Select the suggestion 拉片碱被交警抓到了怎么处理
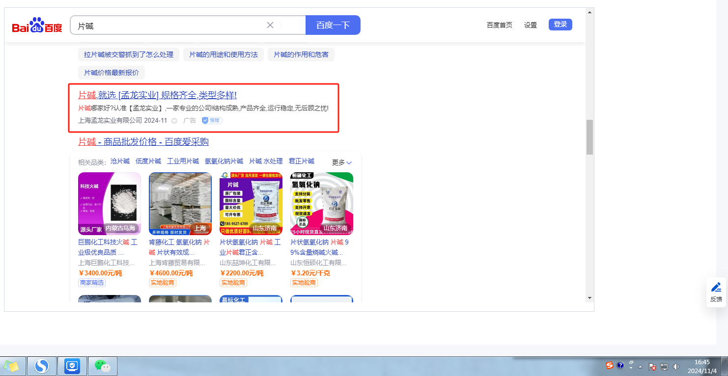Image resolution: width=728 pixels, height=376 pixels. 129,54
